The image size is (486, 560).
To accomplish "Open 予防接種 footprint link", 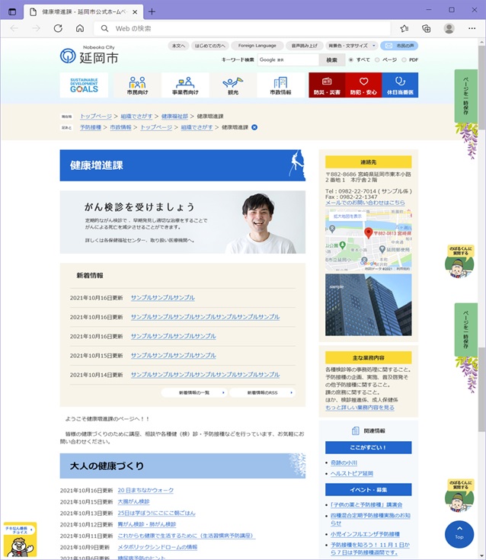I will tap(91, 127).
